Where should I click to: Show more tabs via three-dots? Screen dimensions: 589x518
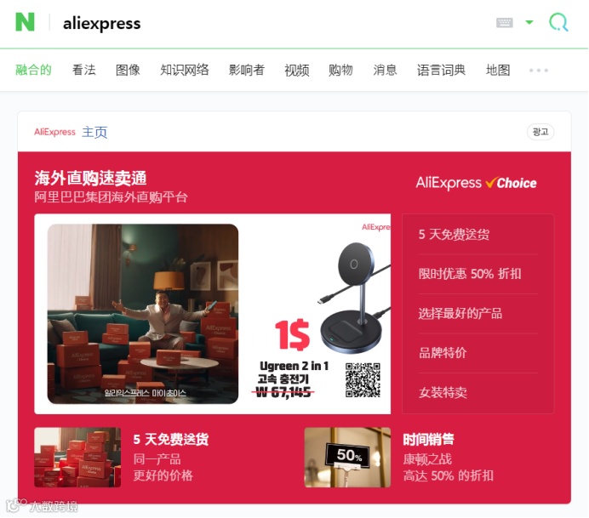pyautogui.click(x=539, y=71)
